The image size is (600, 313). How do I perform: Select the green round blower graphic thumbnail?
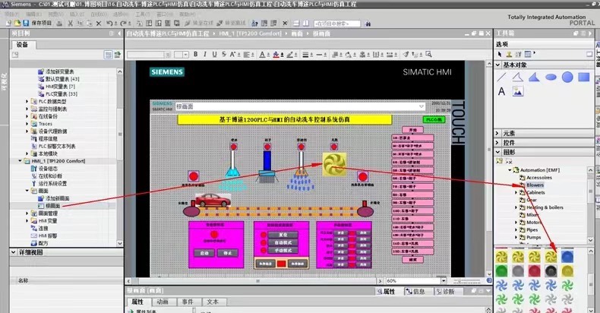[501, 271]
